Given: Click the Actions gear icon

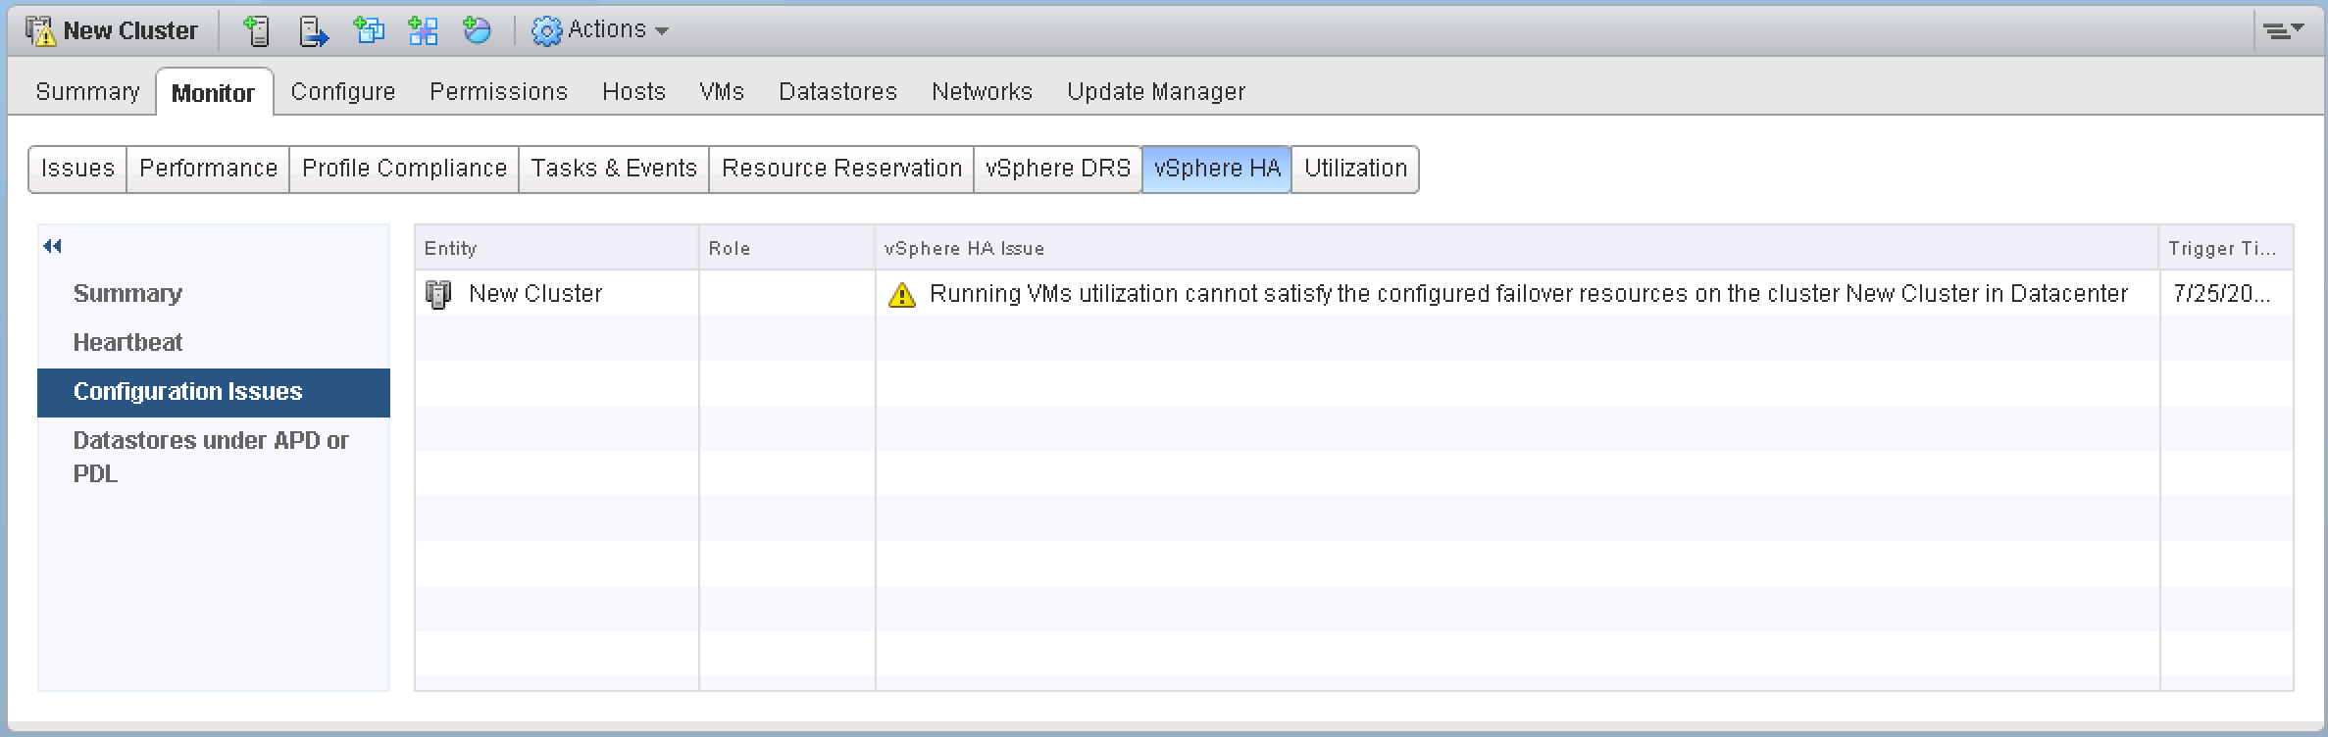Looking at the screenshot, I should pyautogui.click(x=546, y=30).
